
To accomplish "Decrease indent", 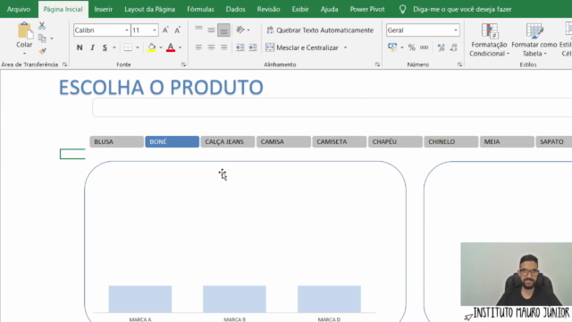I will tap(240, 47).
